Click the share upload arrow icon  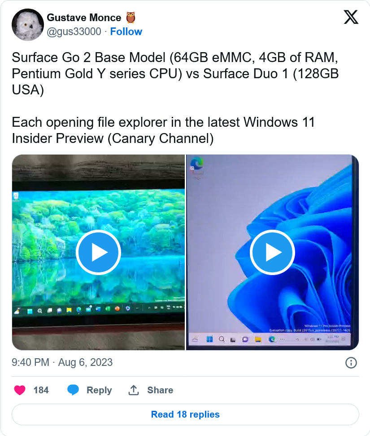click(133, 390)
